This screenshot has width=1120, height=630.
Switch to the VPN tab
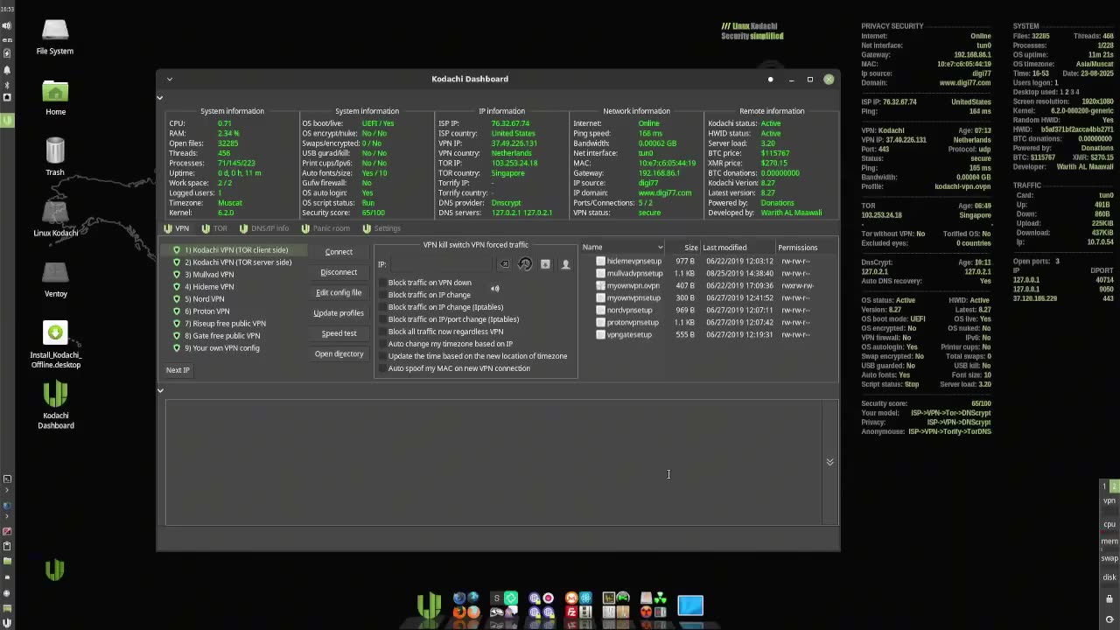coord(176,228)
